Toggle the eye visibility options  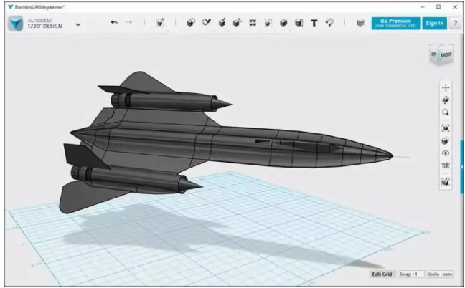[x=446, y=153]
